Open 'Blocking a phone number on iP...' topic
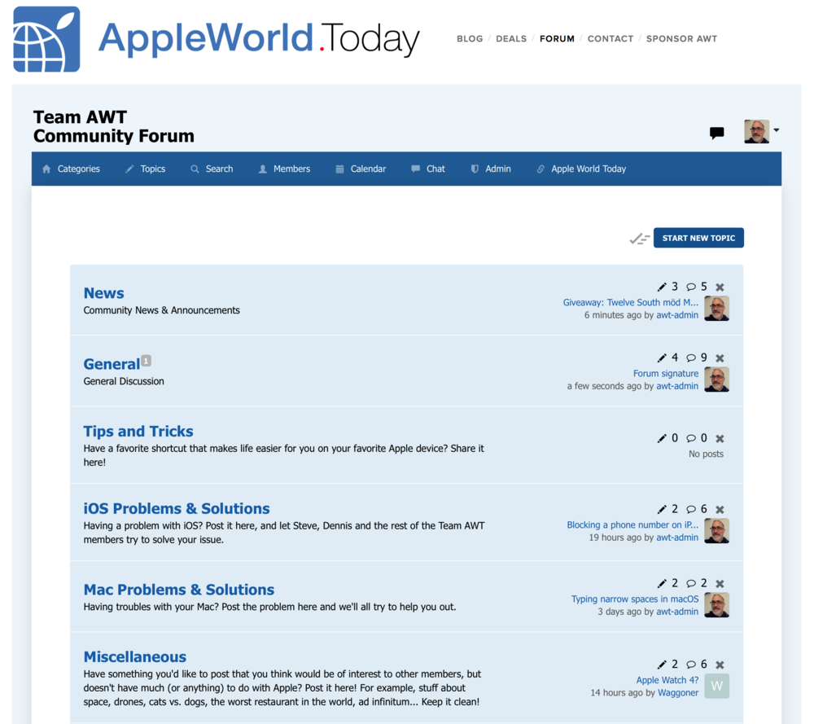814x724 pixels. pyautogui.click(x=632, y=525)
